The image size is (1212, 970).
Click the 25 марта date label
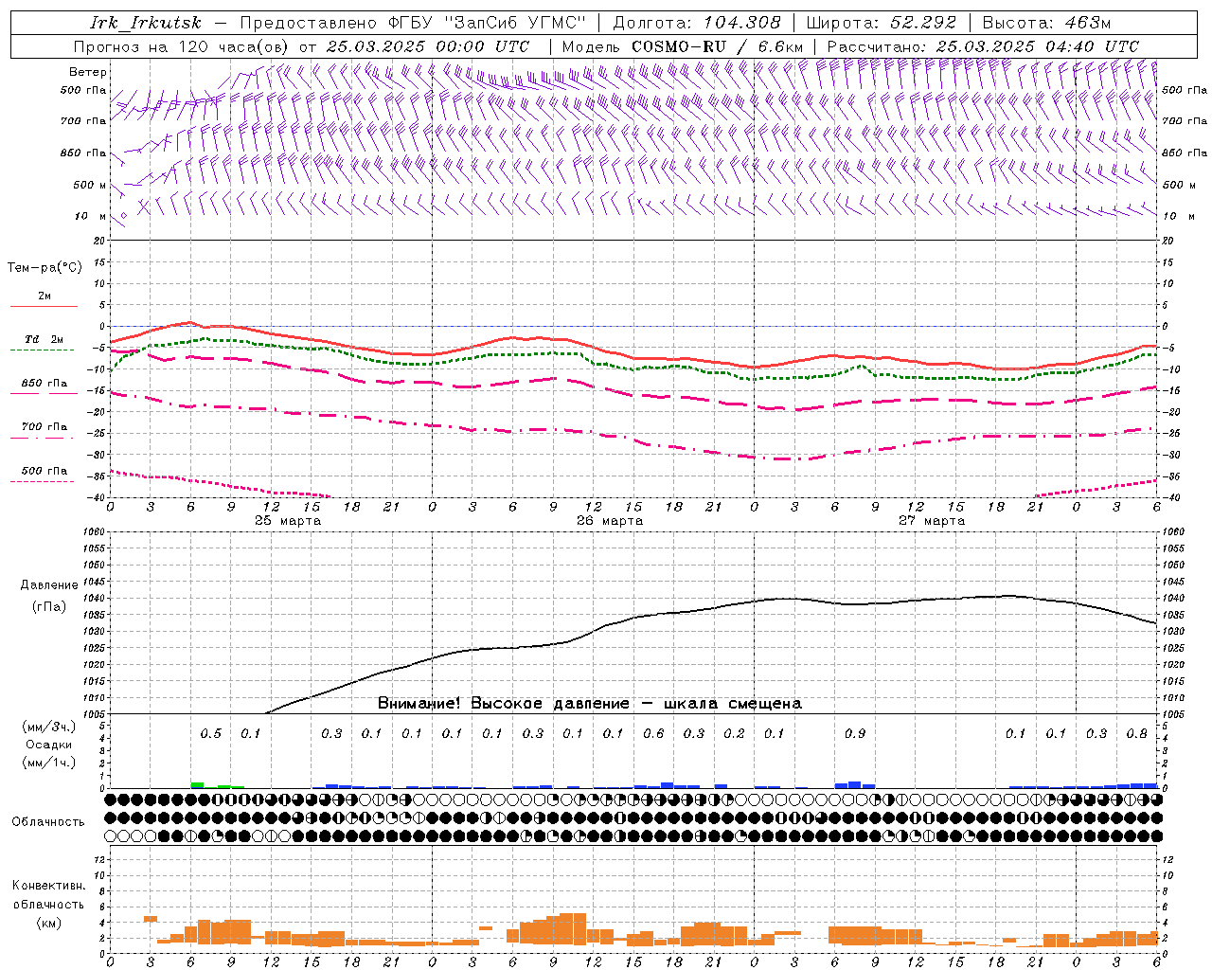coord(288,521)
